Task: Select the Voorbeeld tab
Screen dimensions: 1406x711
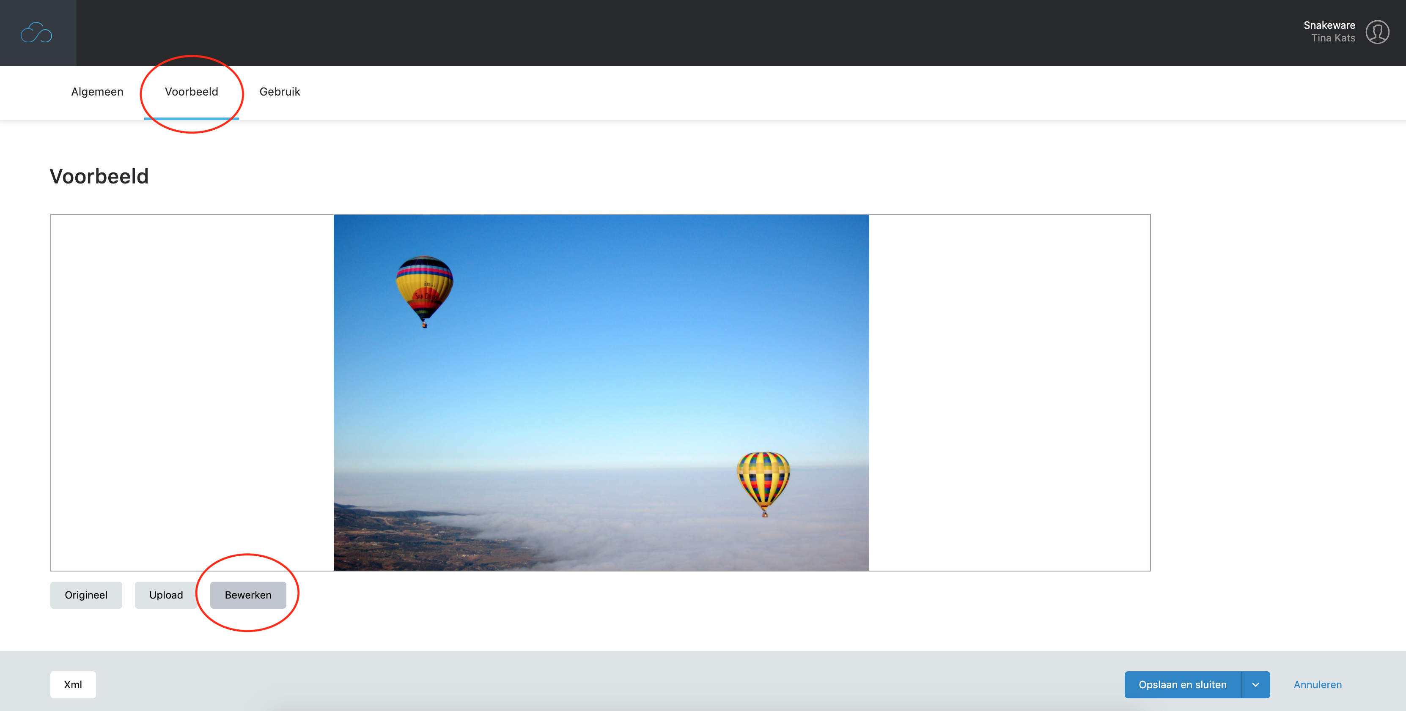Action: [192, 92]
